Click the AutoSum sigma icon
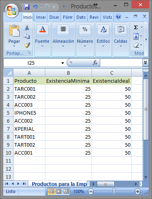The image size is (152, 199). [136, 28]
